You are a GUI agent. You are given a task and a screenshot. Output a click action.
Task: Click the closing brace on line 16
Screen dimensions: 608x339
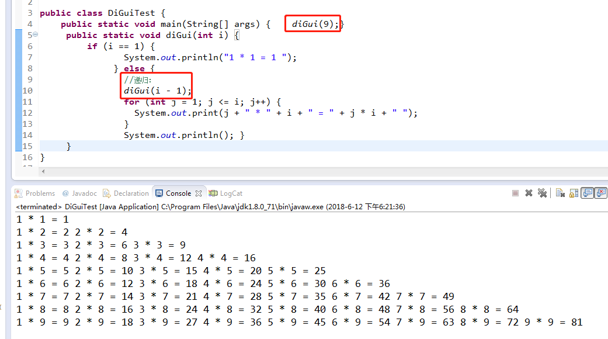coord(42,157)
